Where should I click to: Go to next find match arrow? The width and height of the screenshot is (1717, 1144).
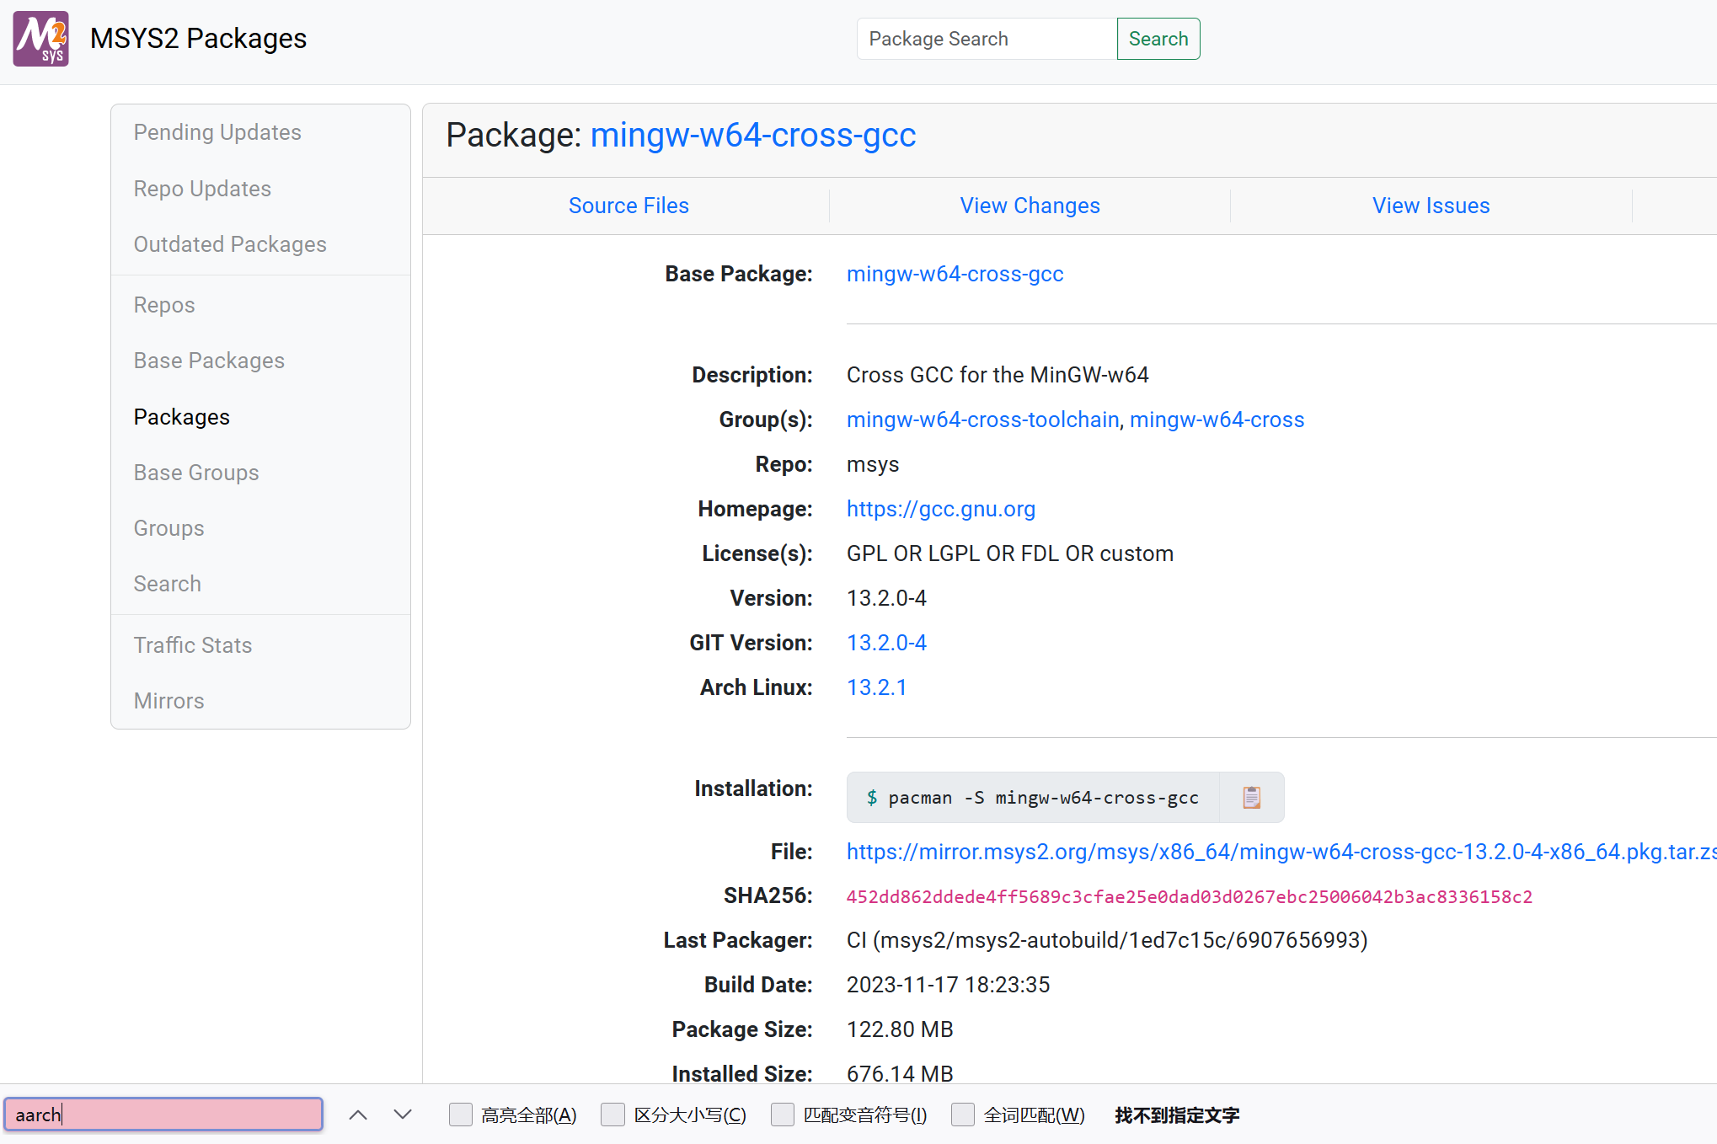[403, 1115]
